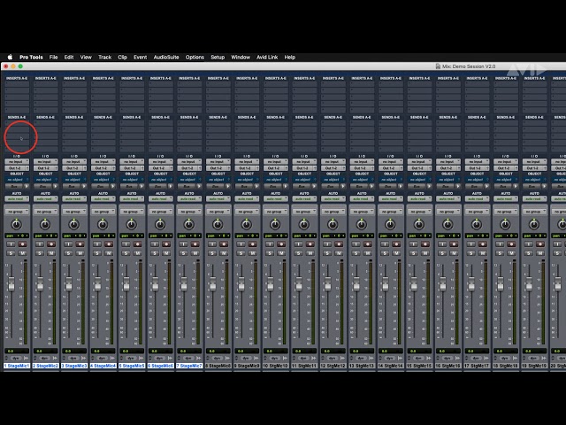This screenshot has height=425, width=566.
Task: Solo the StageMic1 track
Action: coord(11,253)
